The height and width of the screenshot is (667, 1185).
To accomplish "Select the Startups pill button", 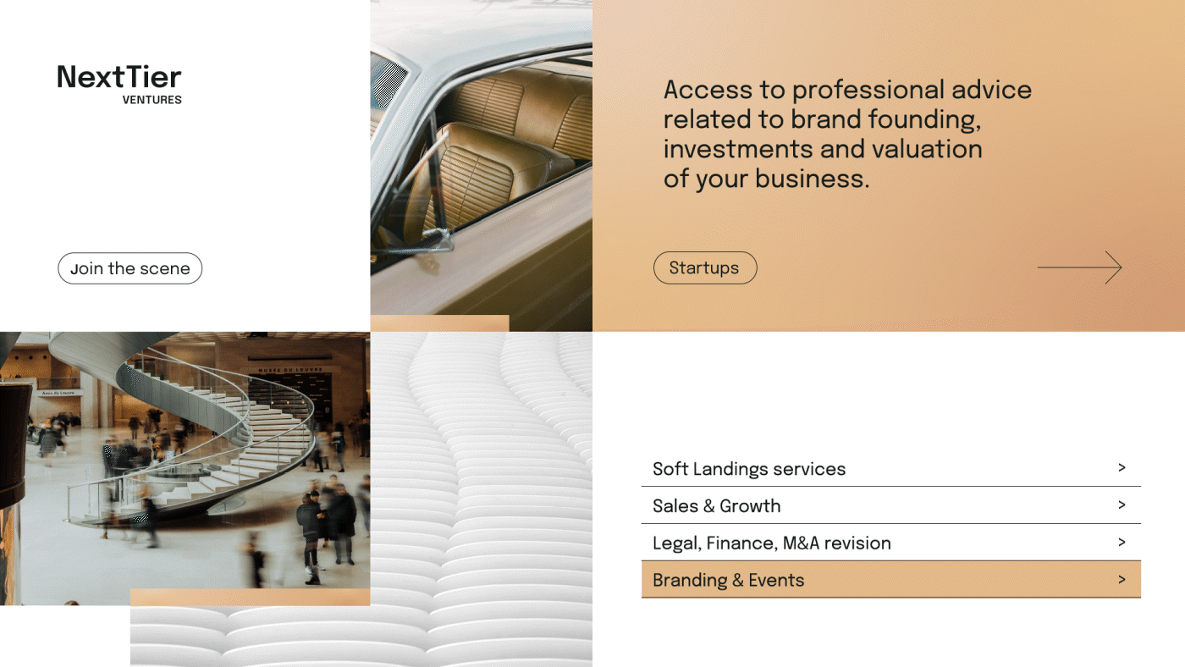I will (705, 267).
